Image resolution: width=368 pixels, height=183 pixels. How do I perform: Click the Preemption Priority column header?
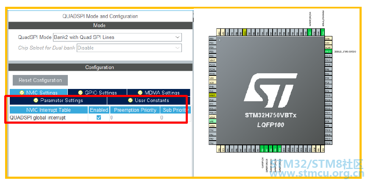pos(135,110)
